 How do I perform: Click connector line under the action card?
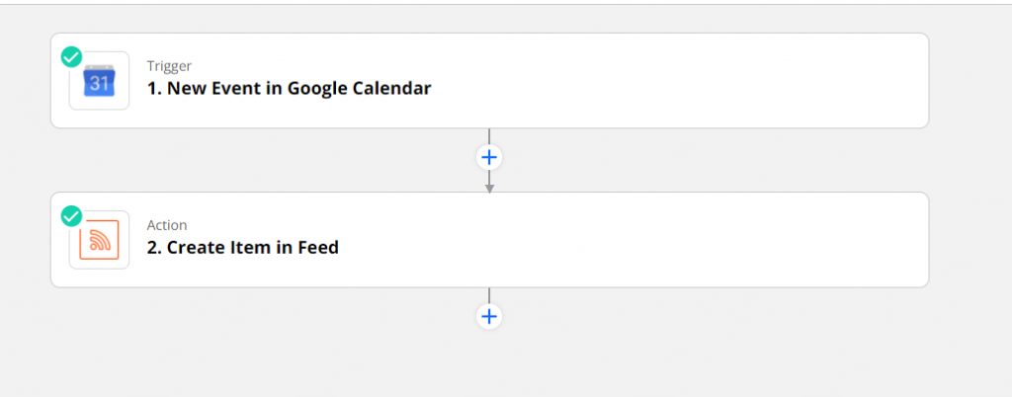click(489, 295)
